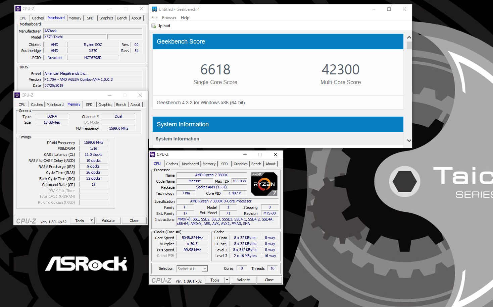Screen dimensions: 493x307
Task: Open Caches tab in Mainboard window
Action: [x=38, y=18]
